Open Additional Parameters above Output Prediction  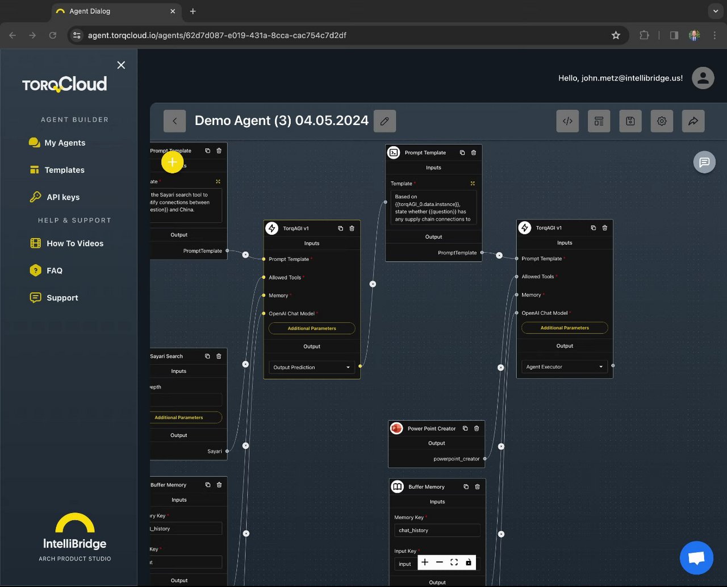[x=312, y=328]
